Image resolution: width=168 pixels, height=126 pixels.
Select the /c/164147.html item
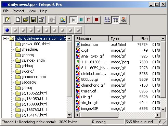pos(35,115)
